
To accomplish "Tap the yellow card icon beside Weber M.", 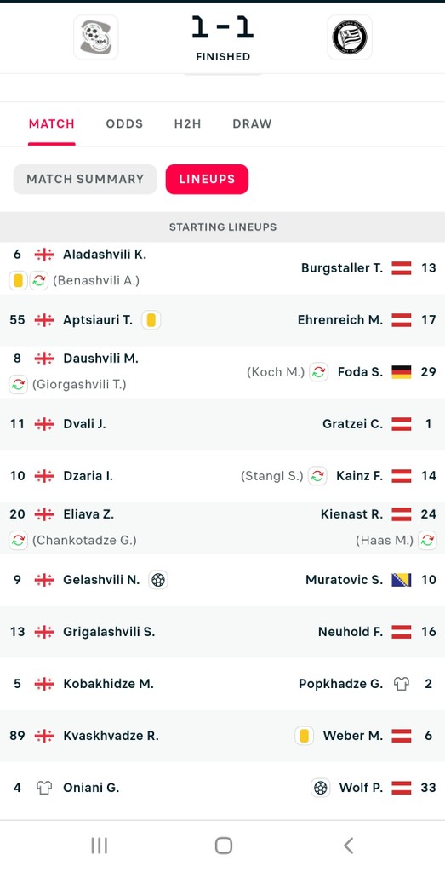I will coord(304,736).
